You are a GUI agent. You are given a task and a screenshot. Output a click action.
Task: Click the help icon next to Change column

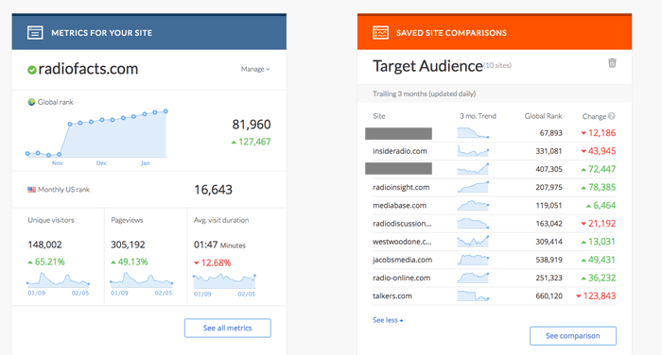pyautogui.click(x=612, y=116)
